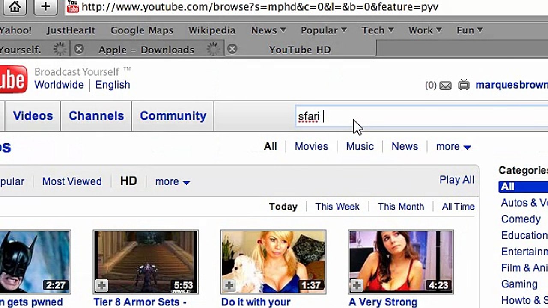The height and width of the screenshot is (308, 548).
Task: Open the Batman video thumbnail with 2:27 duration
Action: (35, 262)
